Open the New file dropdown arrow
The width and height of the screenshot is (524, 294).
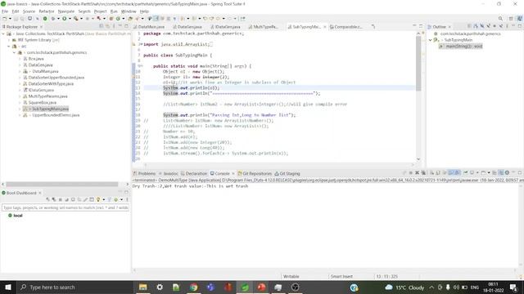click(x=10, y=19)
